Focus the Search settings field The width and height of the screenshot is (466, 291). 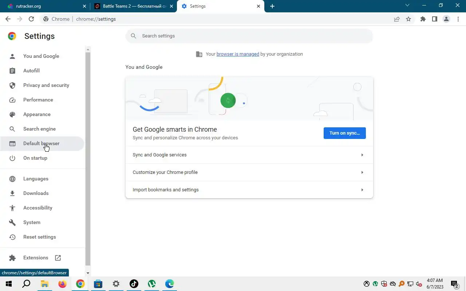point(249,36)
